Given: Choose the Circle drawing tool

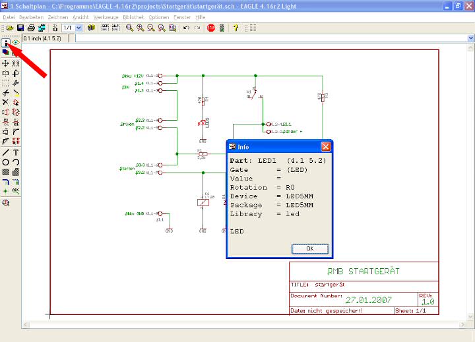Looking at the screenshot, I should [x=6, y=162].
